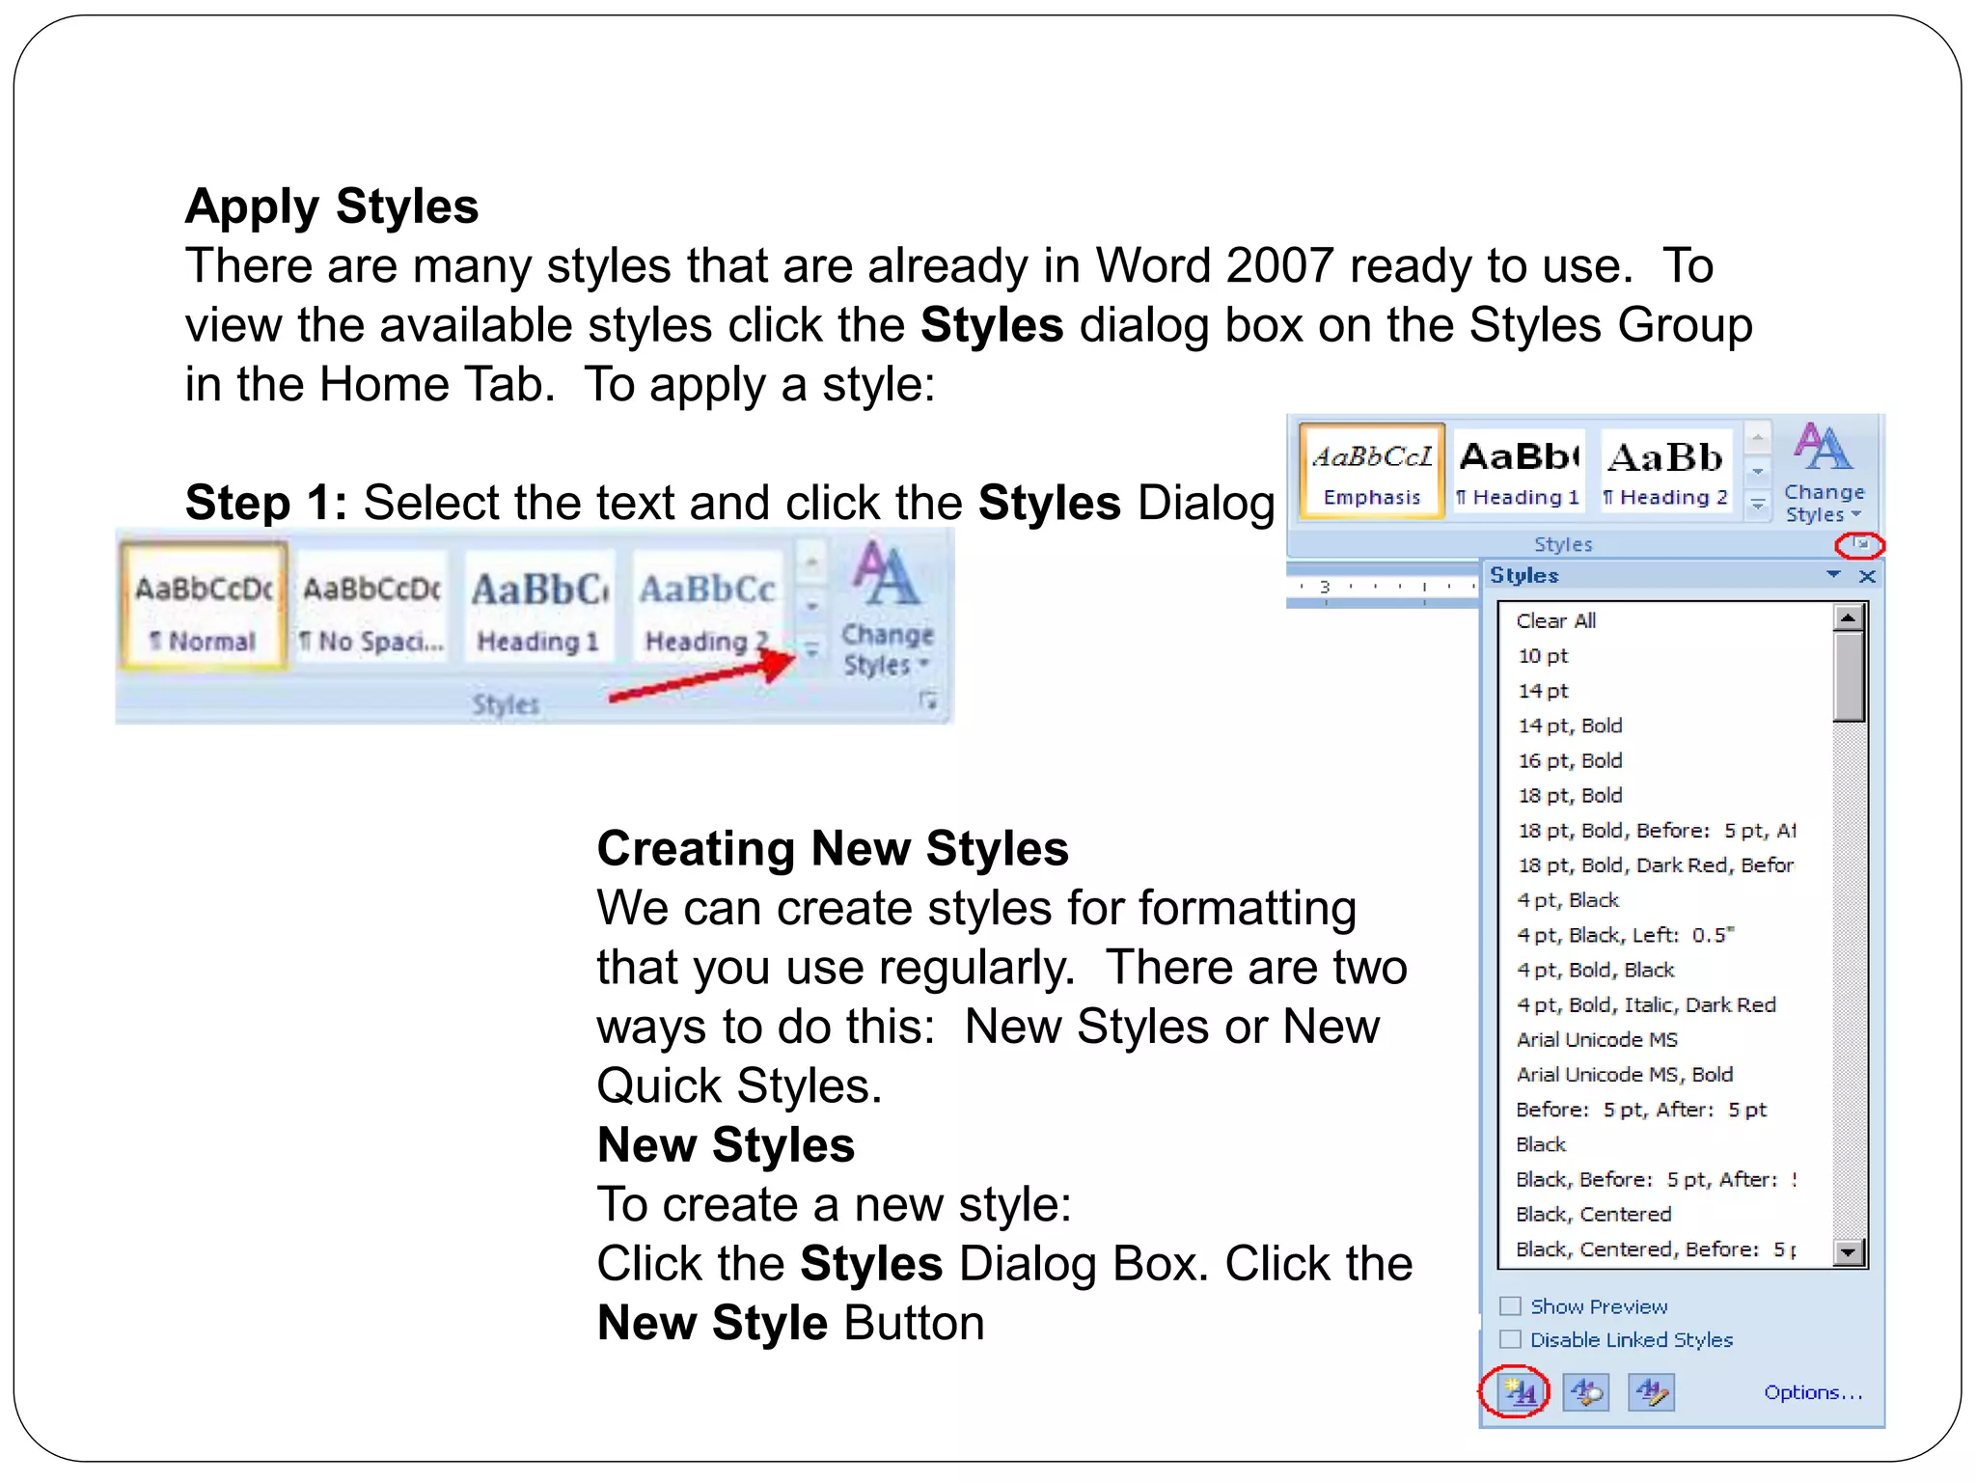
Task: Open the Style Inspector button
Action: pyautogui.click(x=1585, y=1392)
